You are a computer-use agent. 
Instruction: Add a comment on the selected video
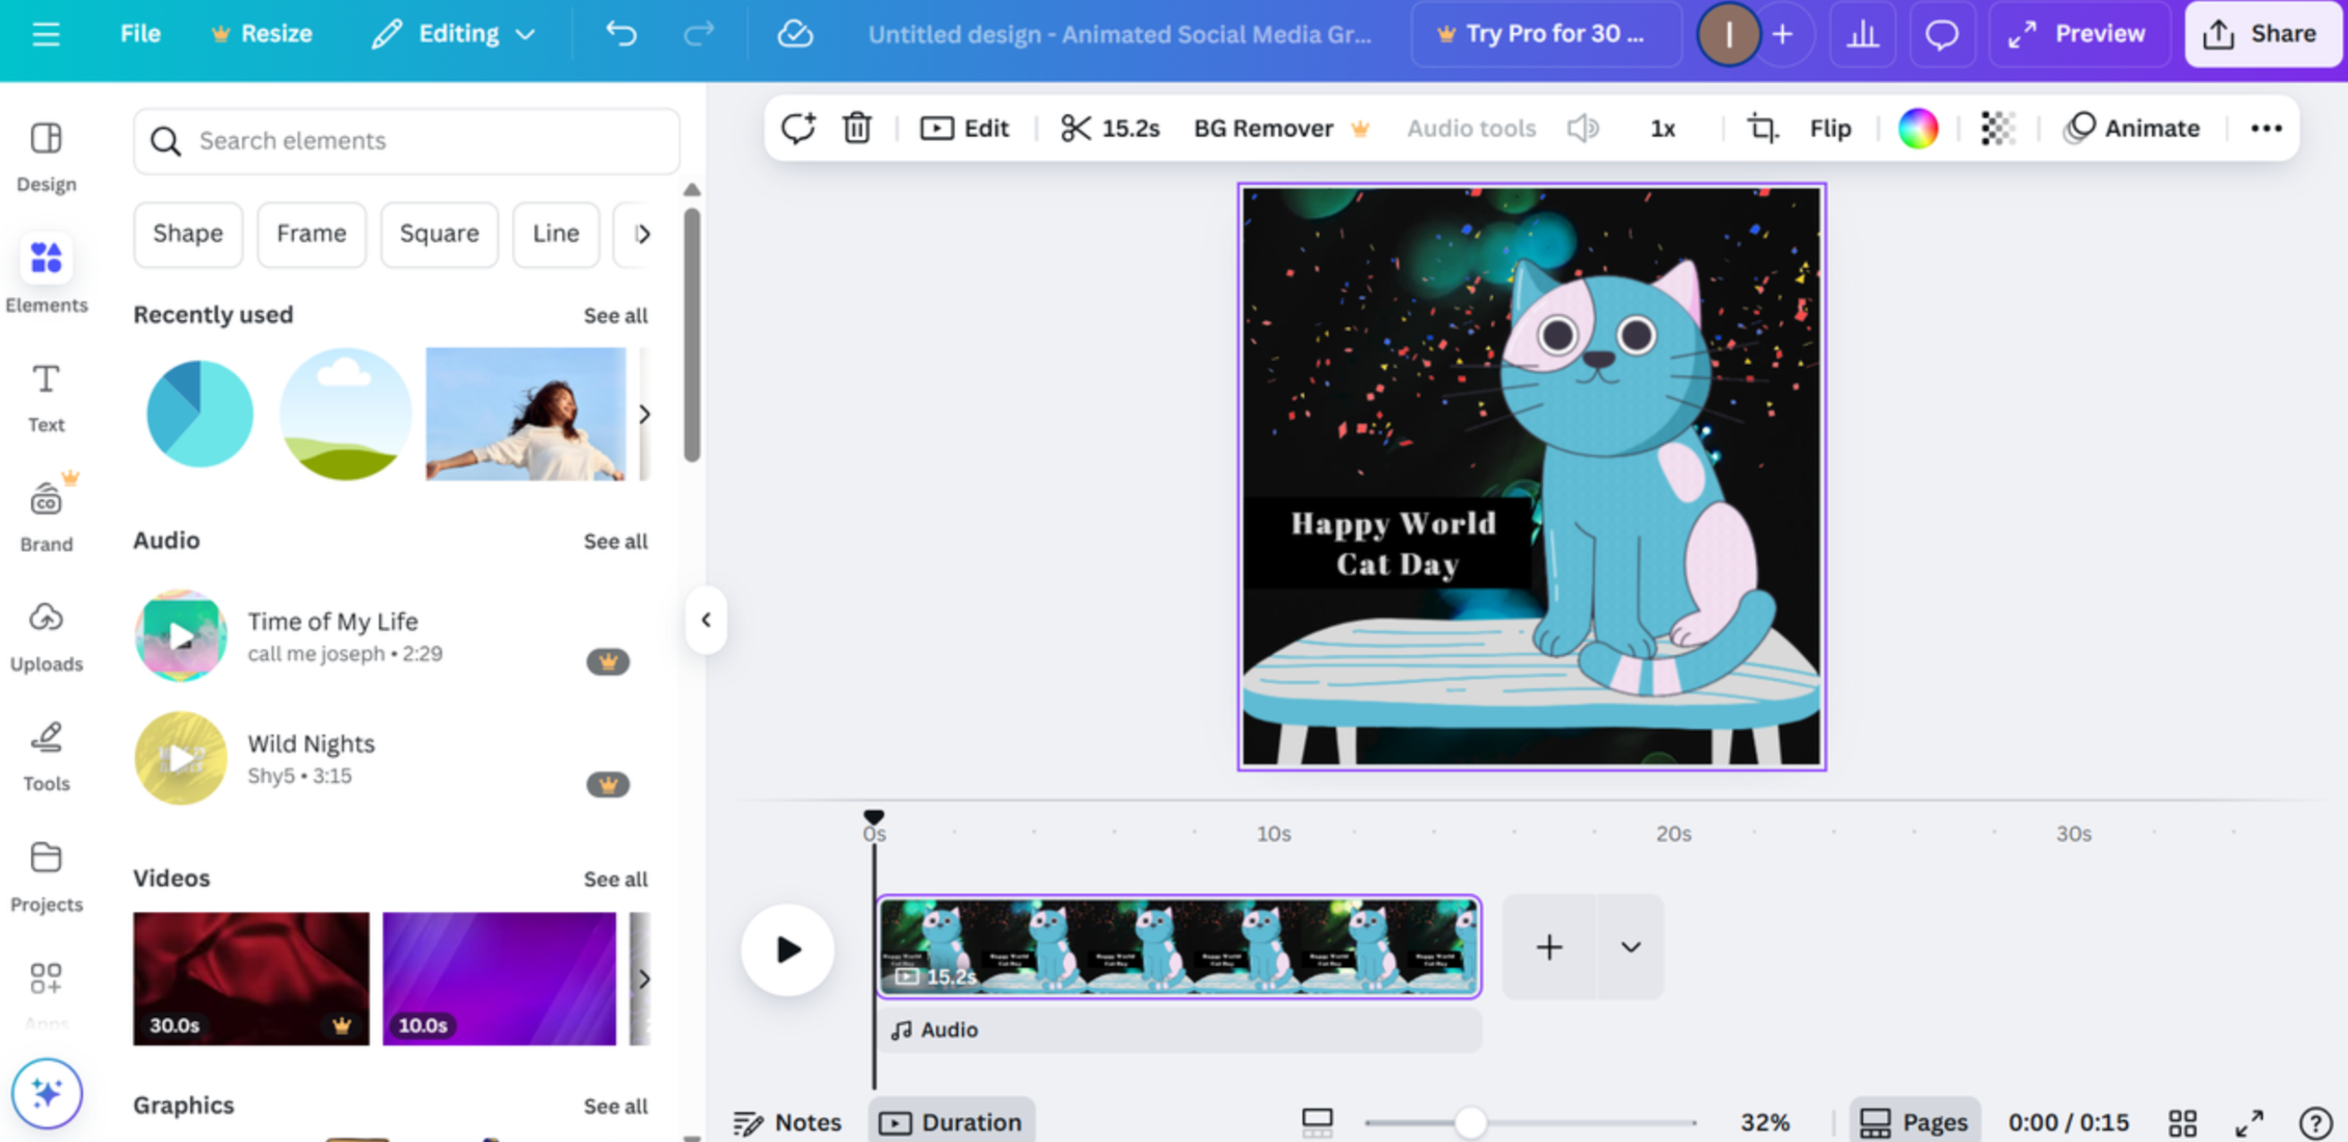click(x=798, y=129)
